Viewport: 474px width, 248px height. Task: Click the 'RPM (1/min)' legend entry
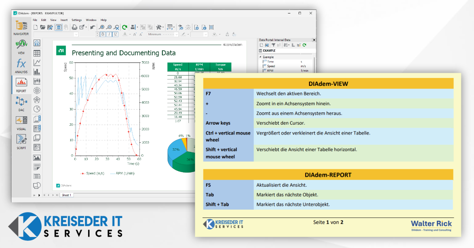tap(122, 173)
